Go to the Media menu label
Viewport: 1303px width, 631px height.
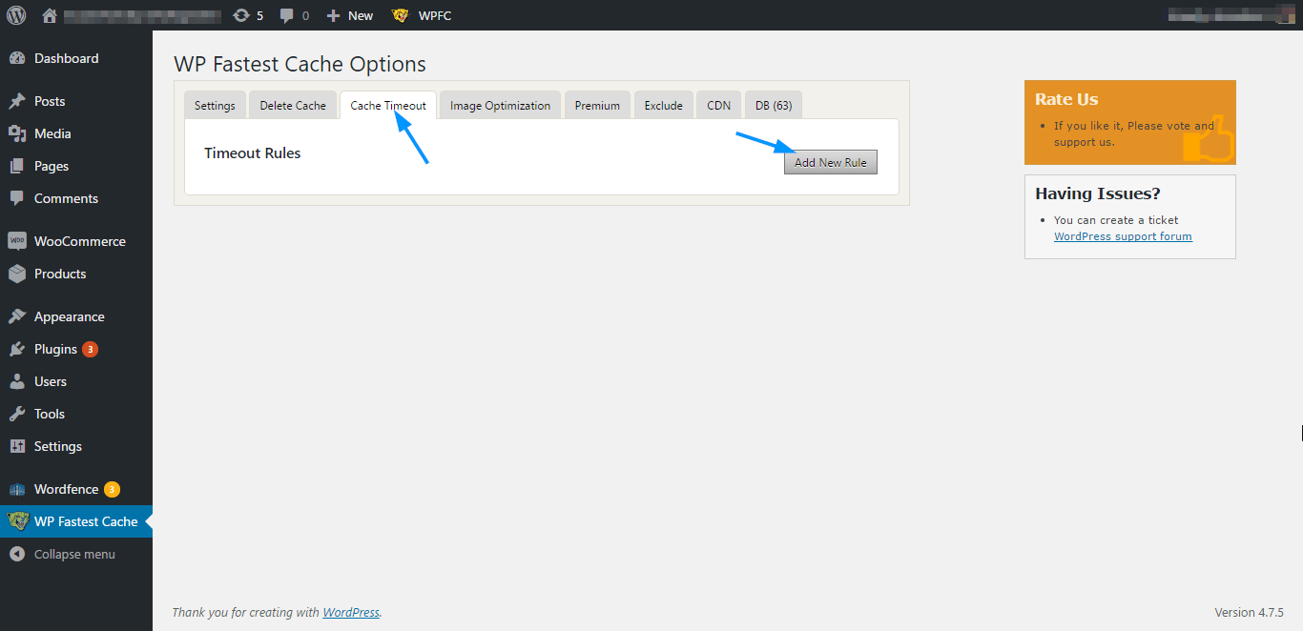52,133
